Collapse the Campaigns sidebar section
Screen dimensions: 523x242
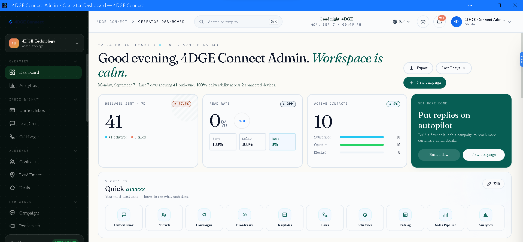click(x=75, y=202)
